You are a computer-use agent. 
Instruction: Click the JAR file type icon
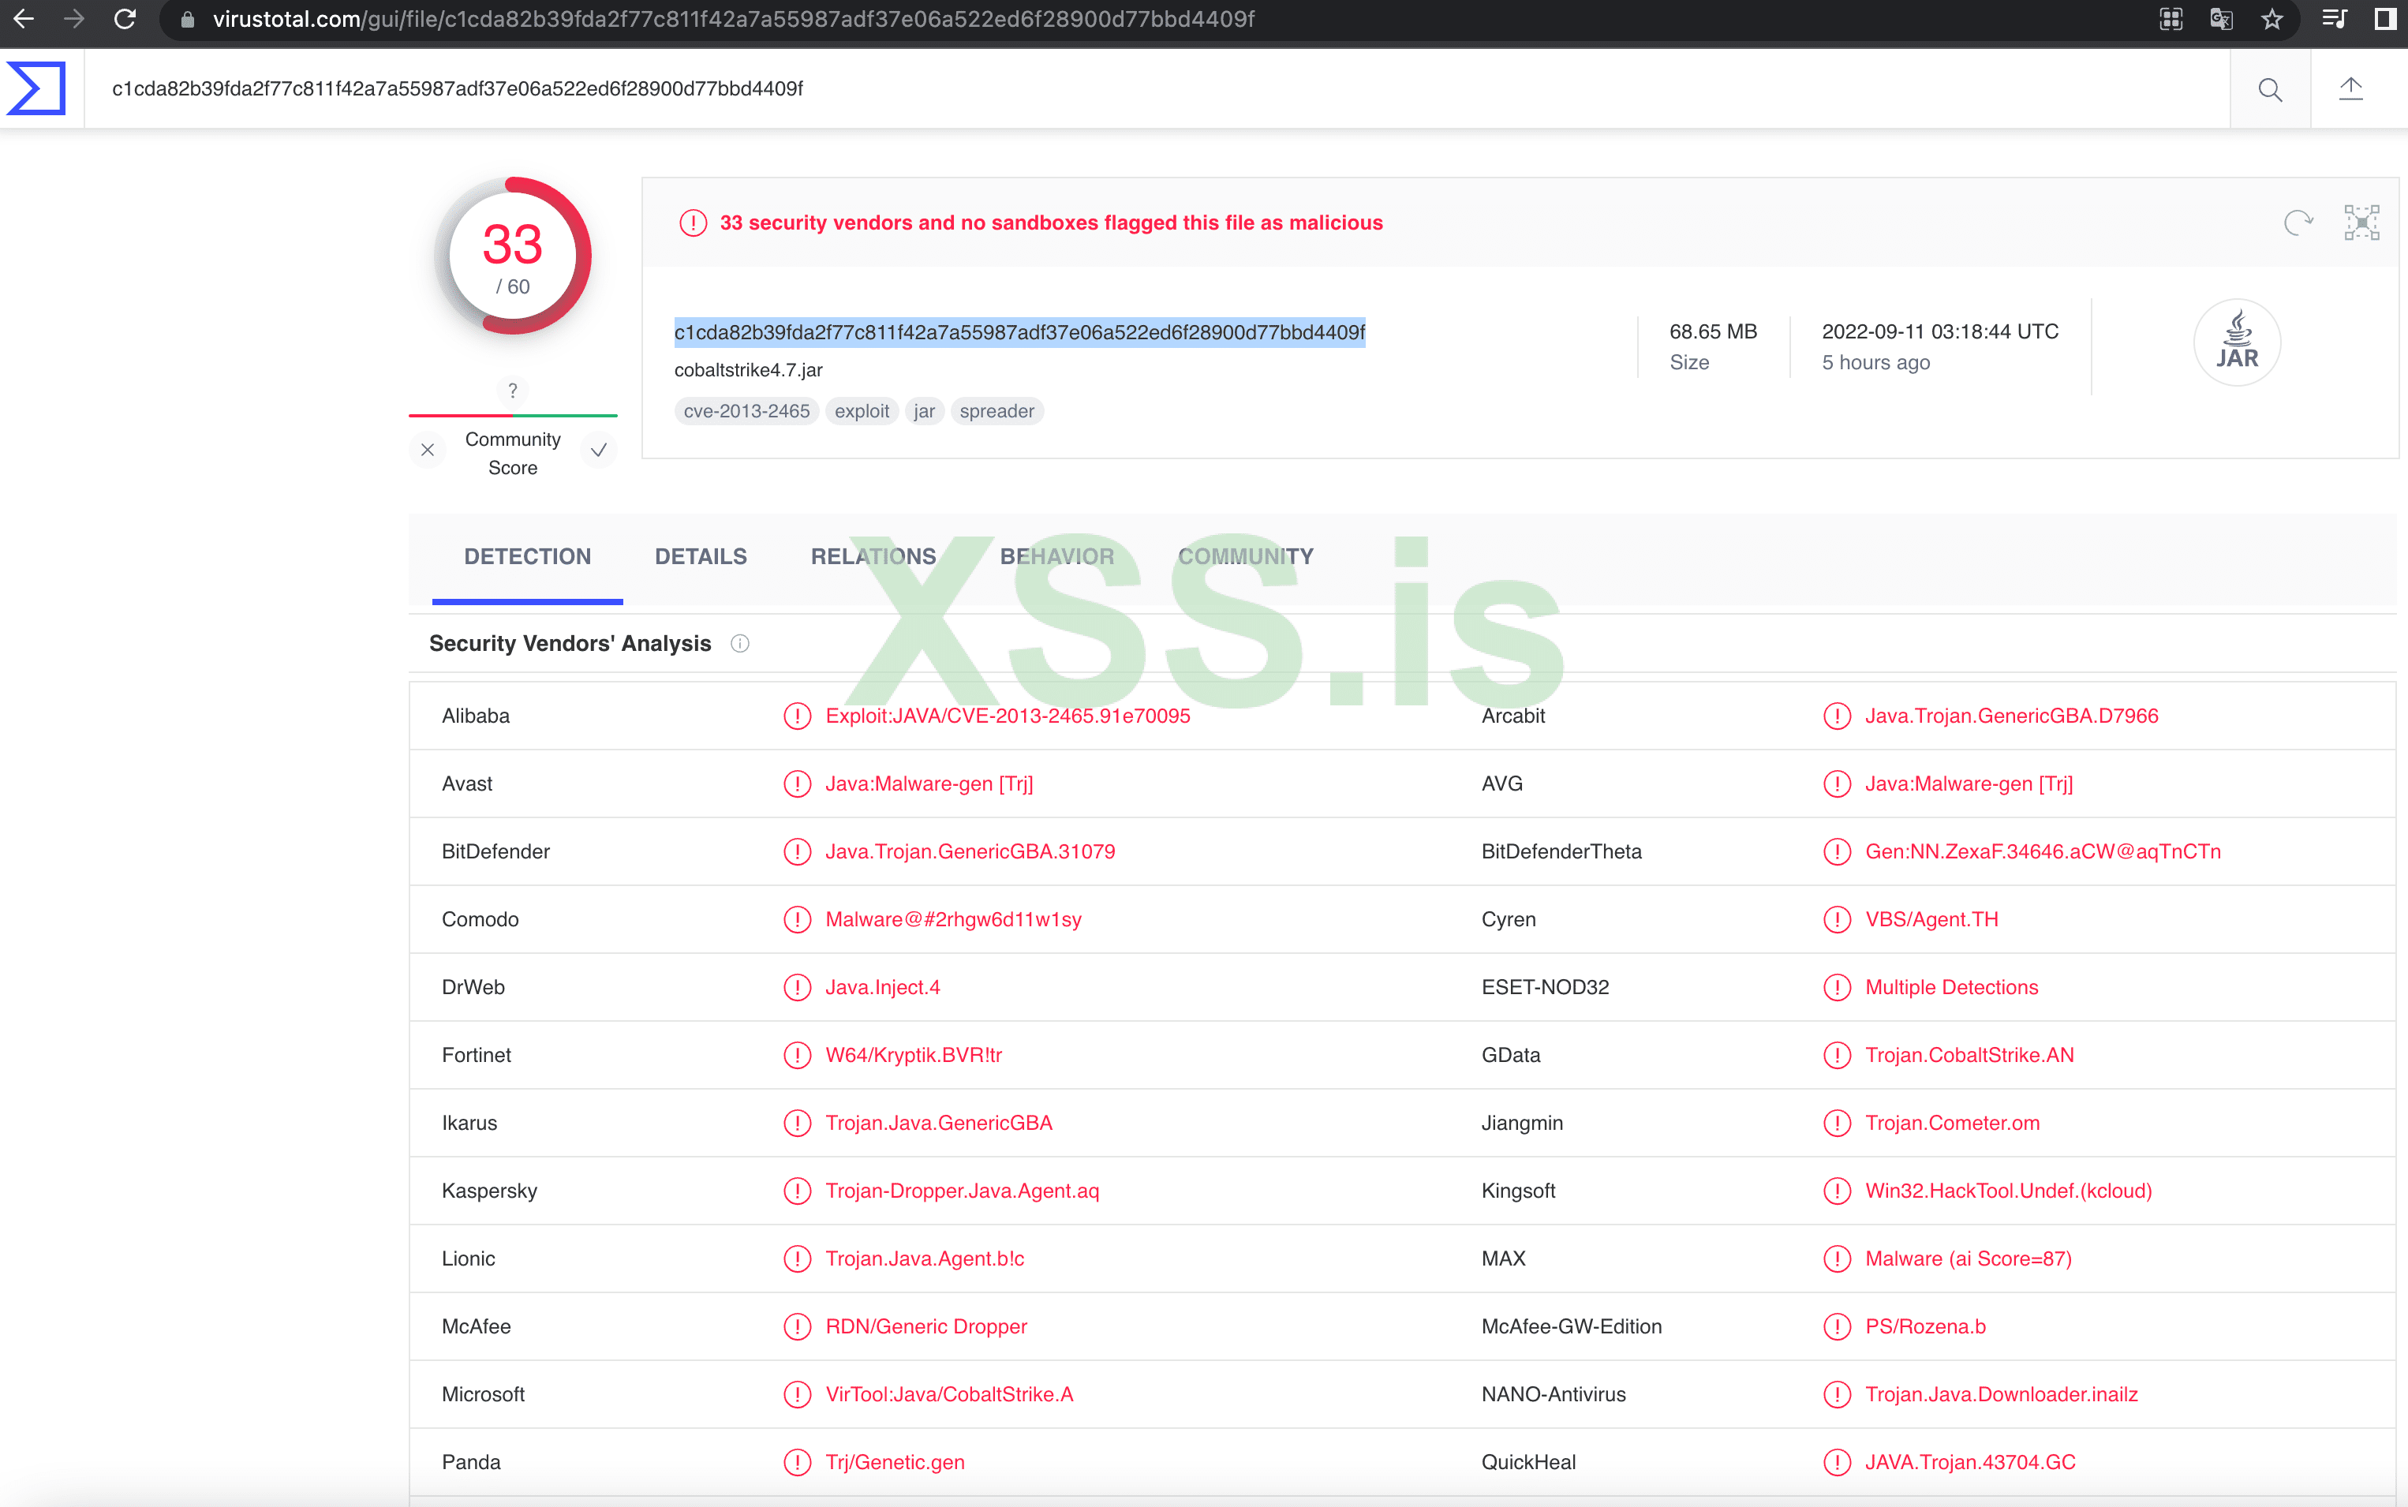click(2237, 342)
